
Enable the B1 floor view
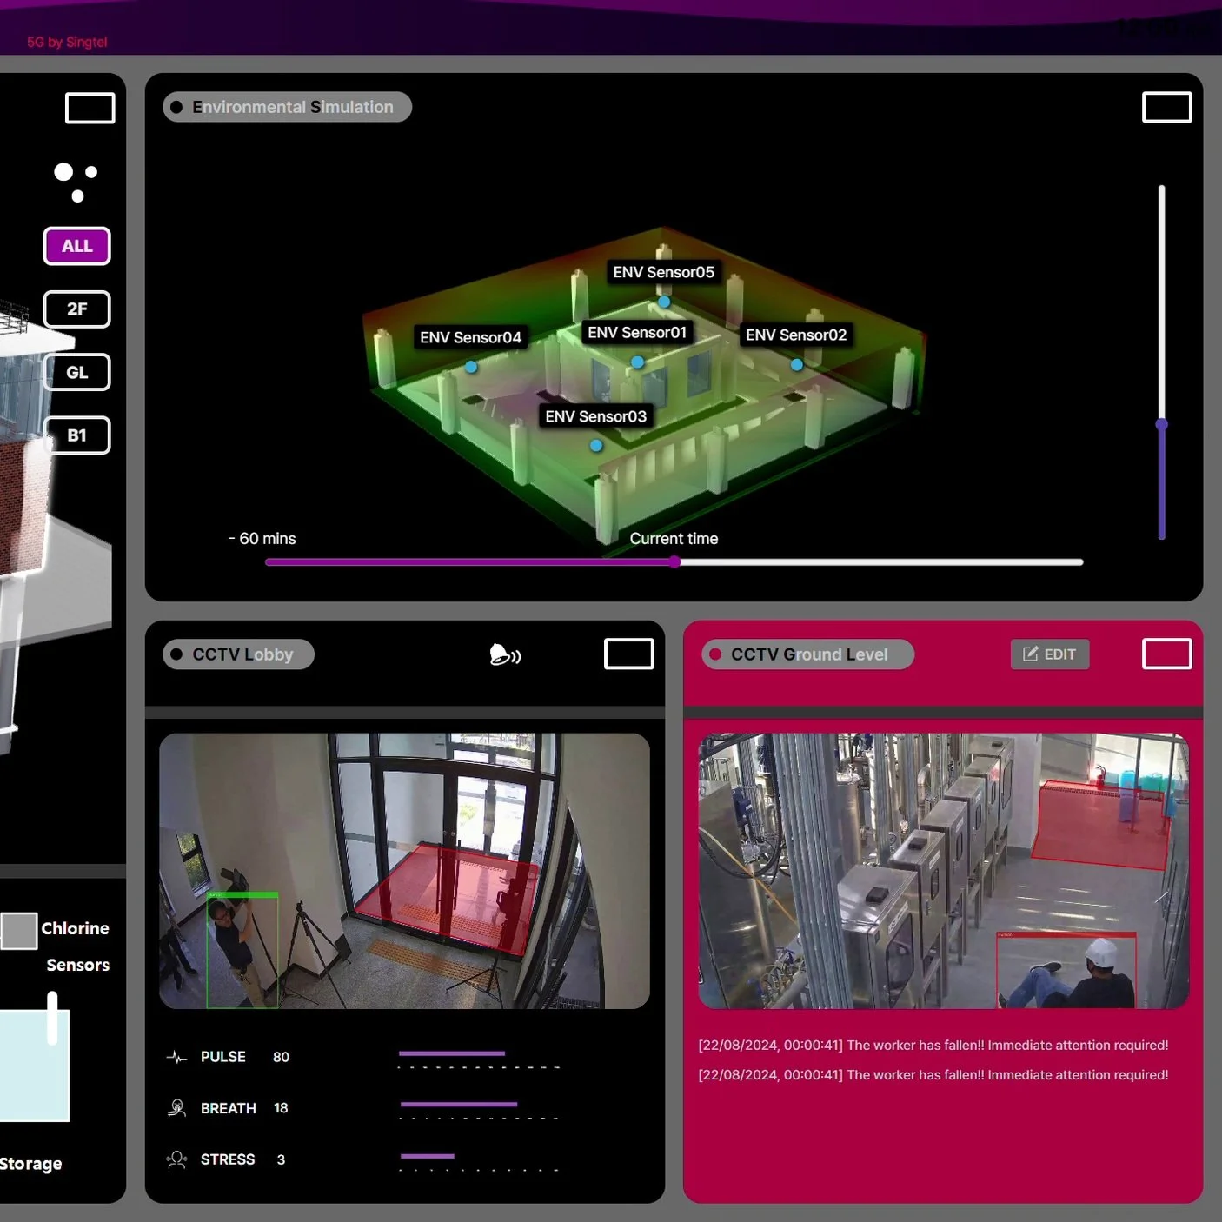[76, 435]
